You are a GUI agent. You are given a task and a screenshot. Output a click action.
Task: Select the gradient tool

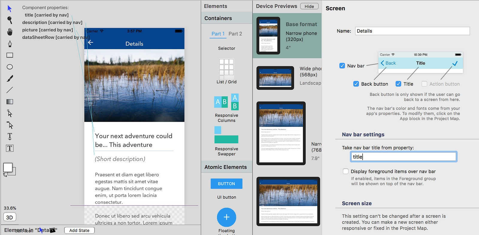tap(10, 102)
